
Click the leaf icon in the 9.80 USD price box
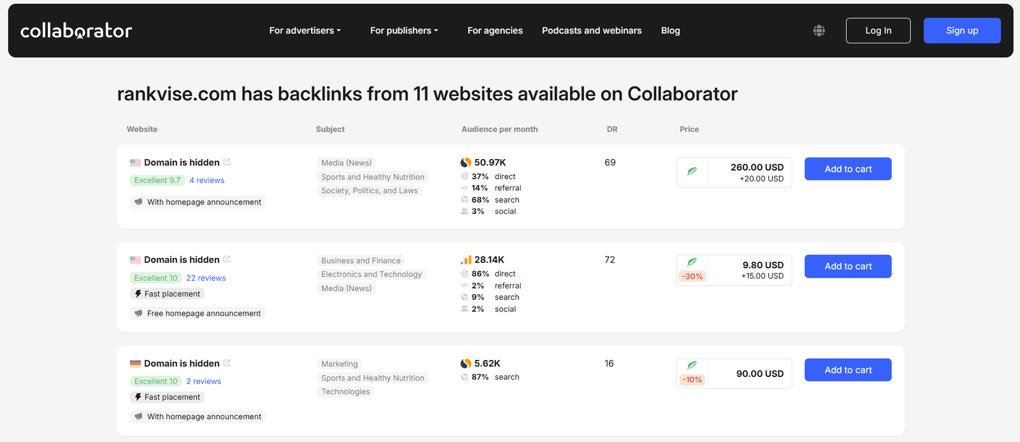coord(692,262)
